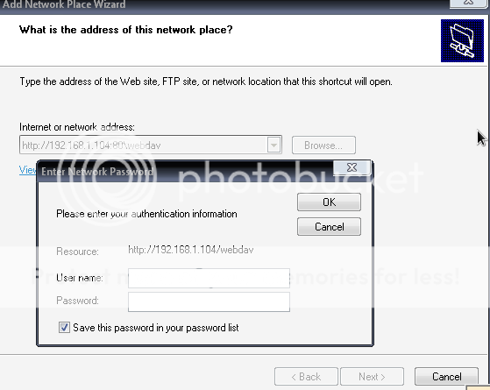
Task: Focus the User name text box
Action: [x=209, y=278]
